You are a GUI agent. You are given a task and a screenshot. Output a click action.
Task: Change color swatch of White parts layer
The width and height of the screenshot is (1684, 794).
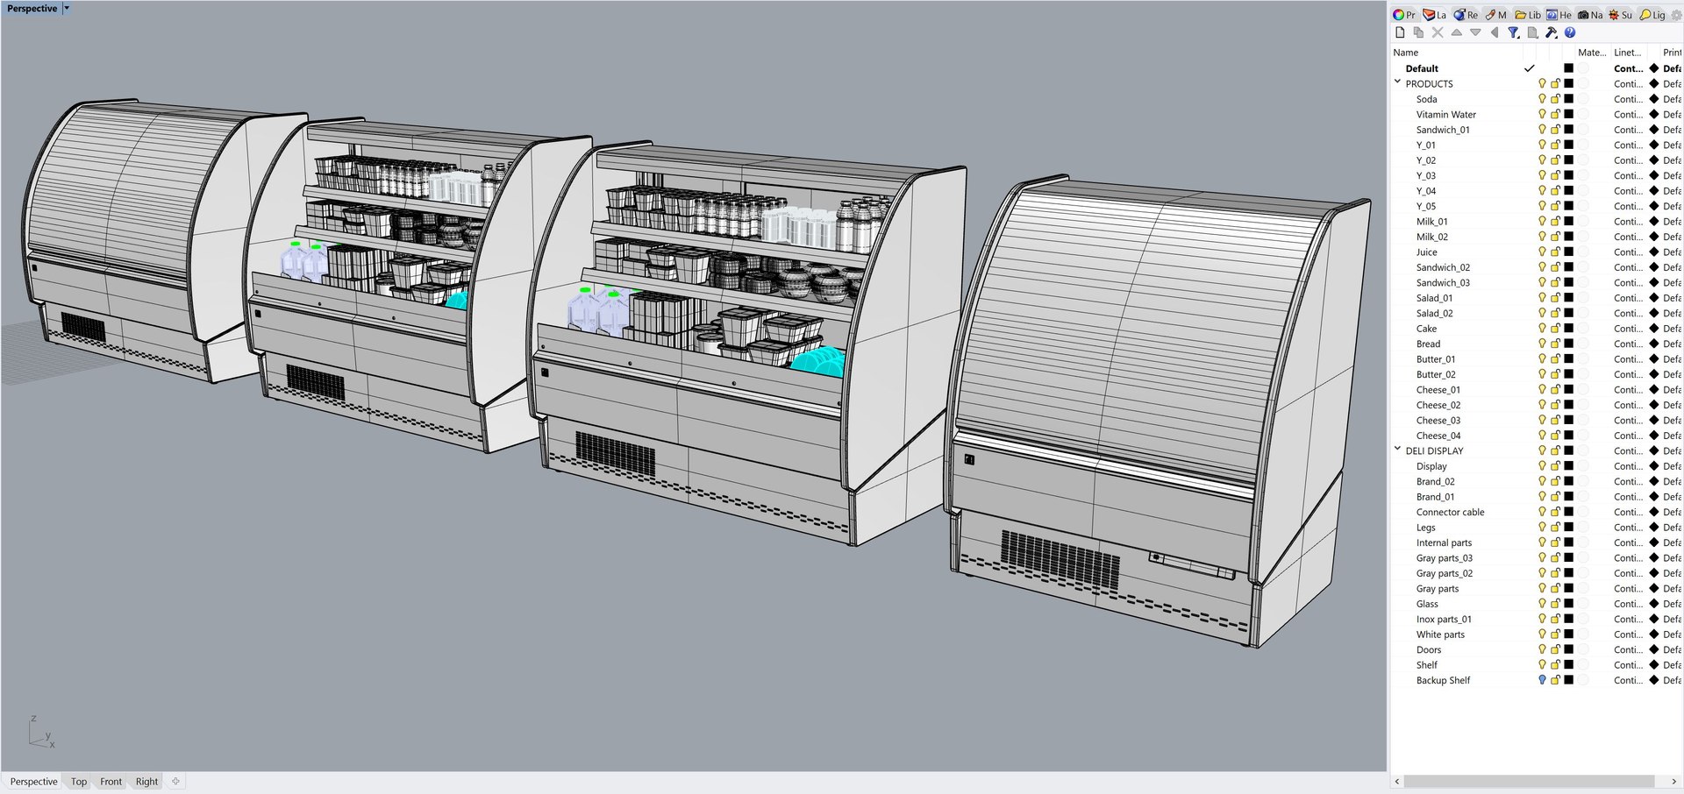[1569, 634]
